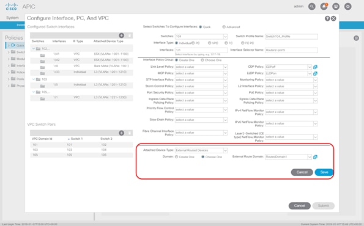The width and height of the screenshot is (364, 226).
Task: Close the Configure Interface dialog
Action: point(333,18)
